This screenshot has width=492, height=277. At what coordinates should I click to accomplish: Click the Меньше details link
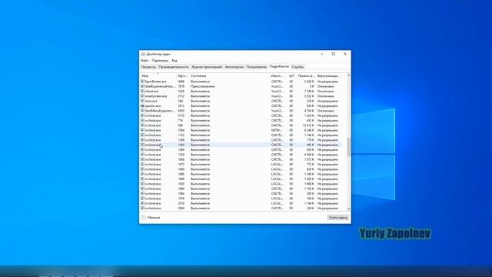[154, 217]
